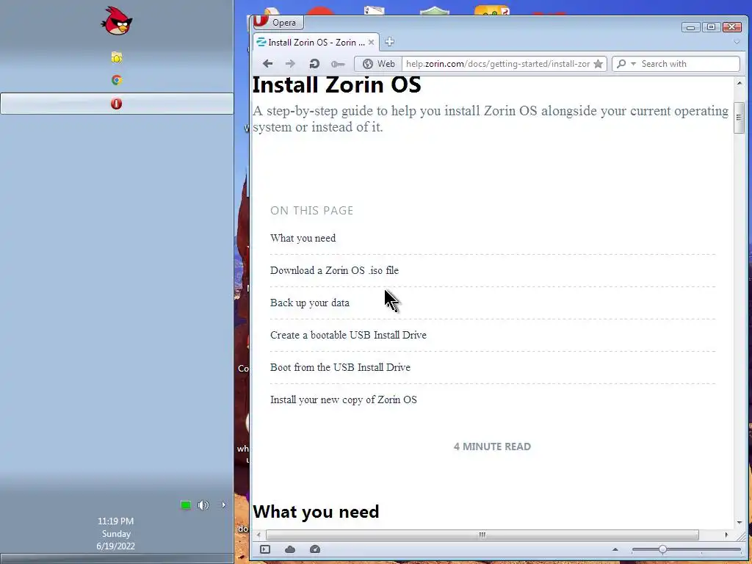752x564 pixels.
Task: Click the ON THIS PAGE heading
Action: tap(311, 211)
